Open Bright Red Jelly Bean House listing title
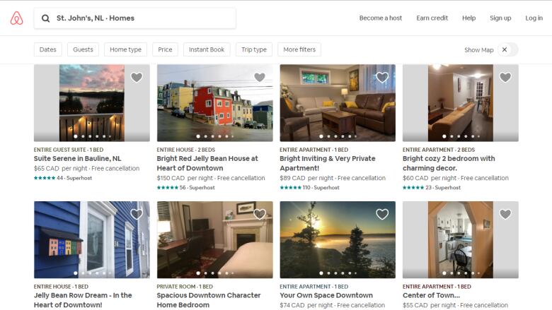 [207, 163]
